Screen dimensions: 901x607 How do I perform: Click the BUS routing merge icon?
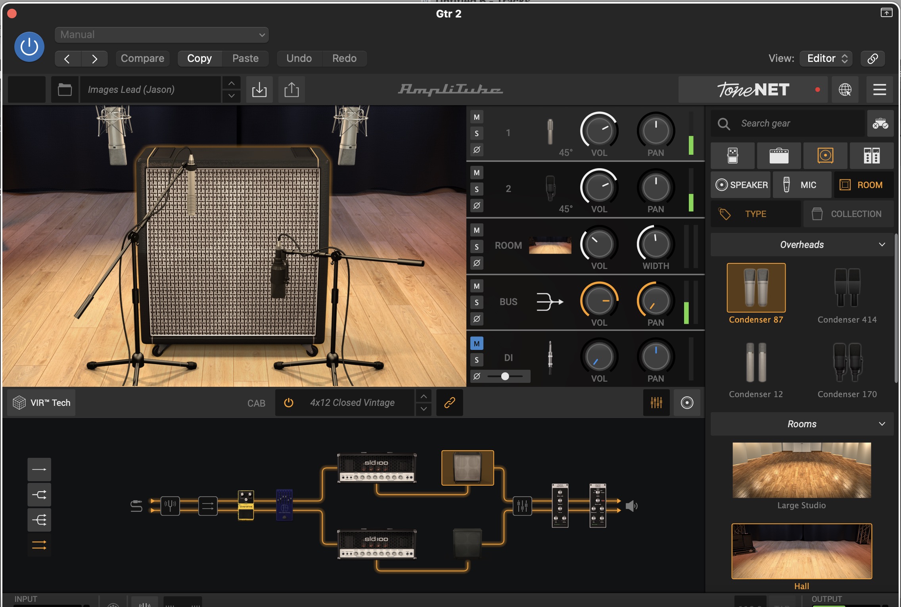coord(550,302)
